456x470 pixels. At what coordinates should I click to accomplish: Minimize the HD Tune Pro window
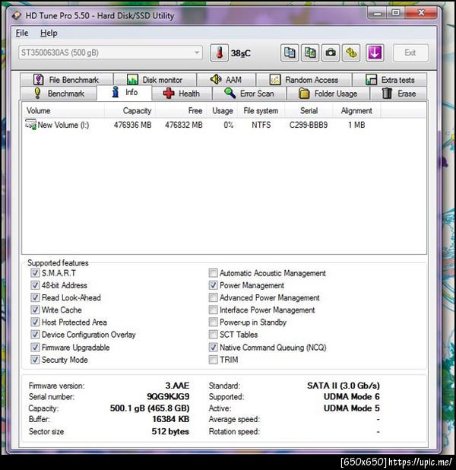378,13
